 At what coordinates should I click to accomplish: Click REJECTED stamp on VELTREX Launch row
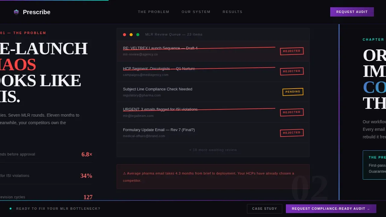coord(292,51)
